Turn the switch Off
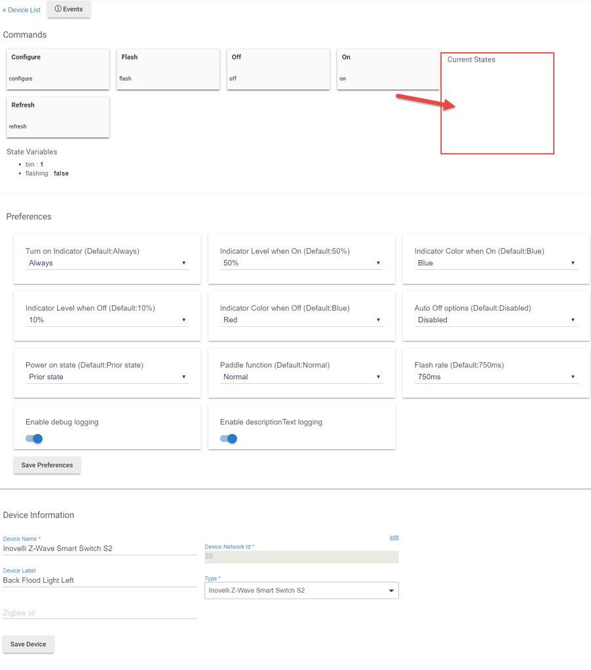 (x=277, y=69)
